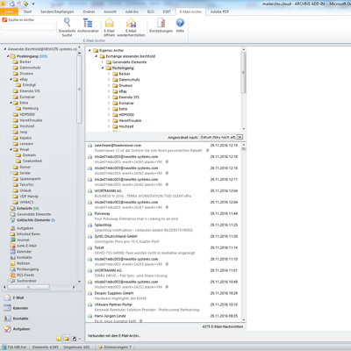
Task: Click the Save icon in quick access toolbar
Action: coord(12,4)
